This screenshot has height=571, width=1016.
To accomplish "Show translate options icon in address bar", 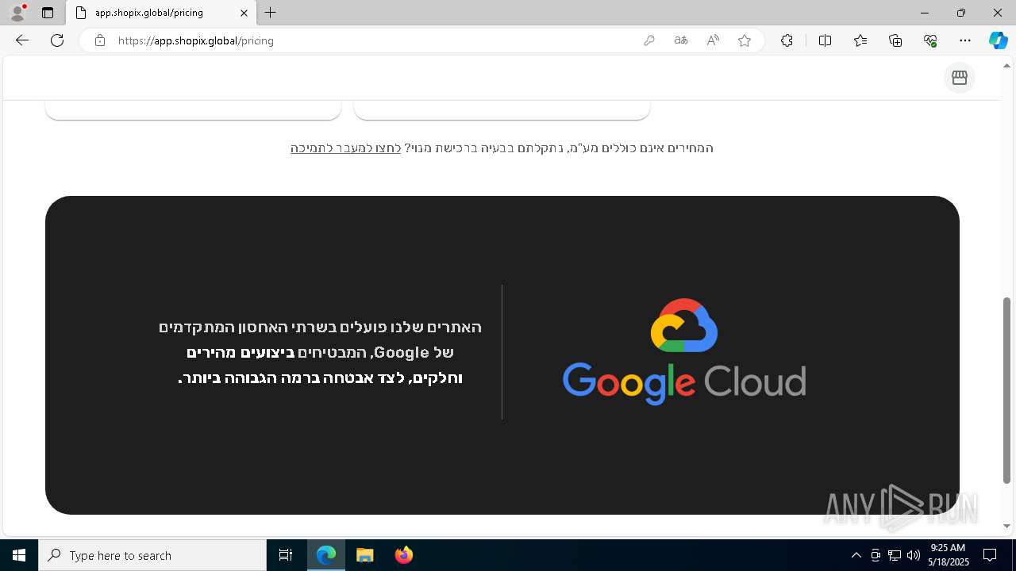I will tap(681, 40).
